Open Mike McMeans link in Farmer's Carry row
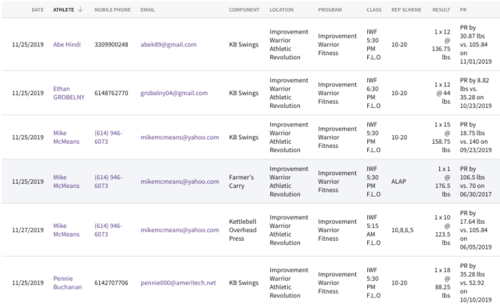Image resolution: width=500 pixels, height=308 pixels. point(66,182)
